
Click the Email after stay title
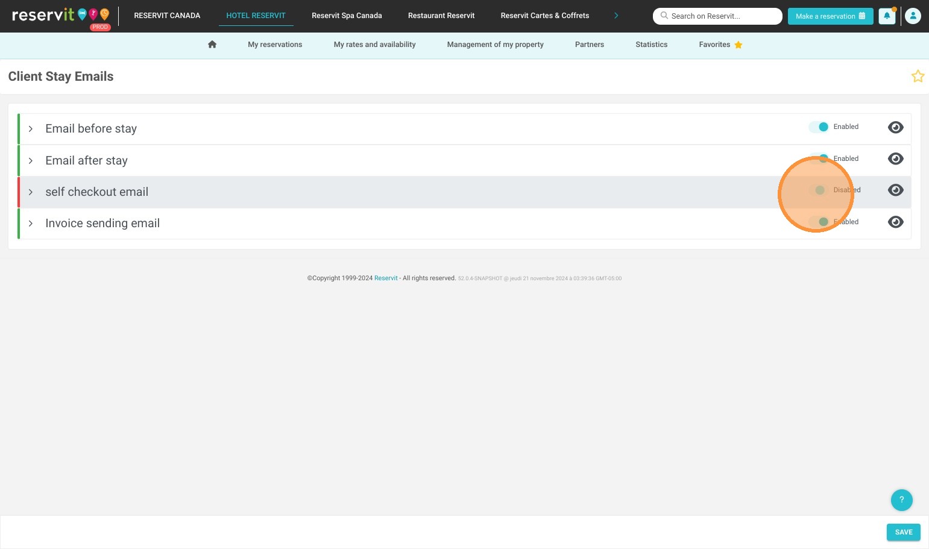click(x=86, y=161)
